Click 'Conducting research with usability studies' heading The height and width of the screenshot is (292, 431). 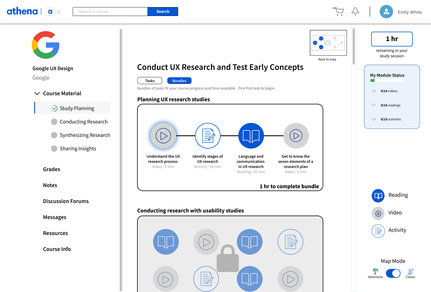190,211
